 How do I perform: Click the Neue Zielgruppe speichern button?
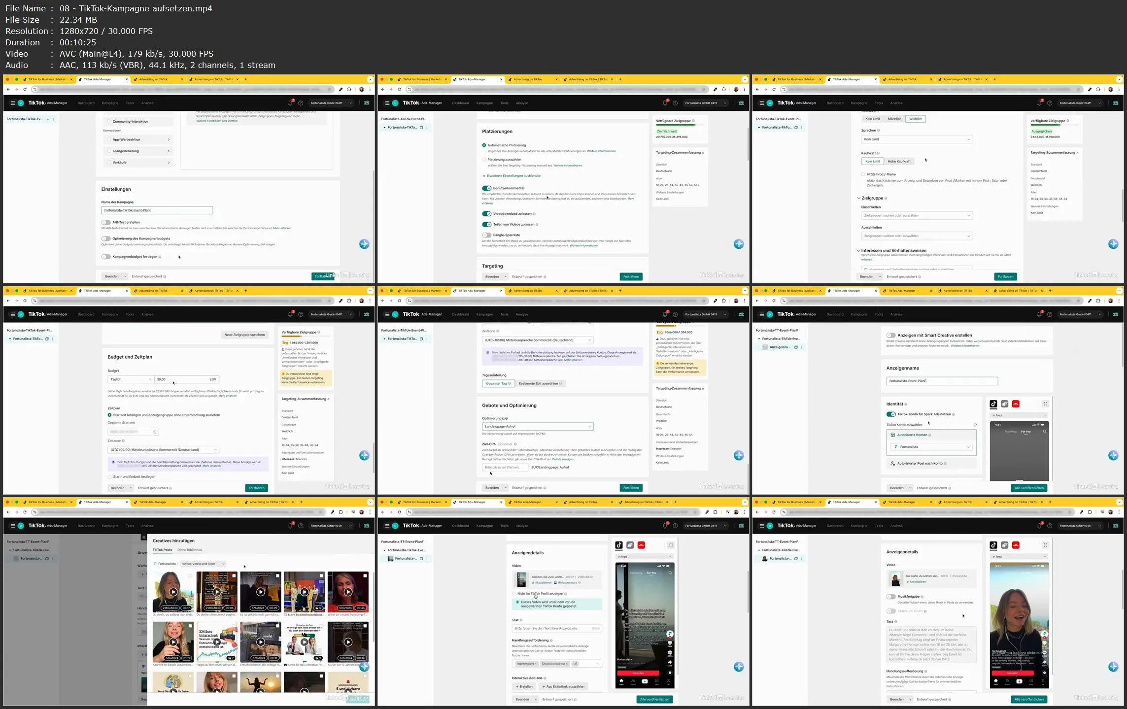pos(244,335)
